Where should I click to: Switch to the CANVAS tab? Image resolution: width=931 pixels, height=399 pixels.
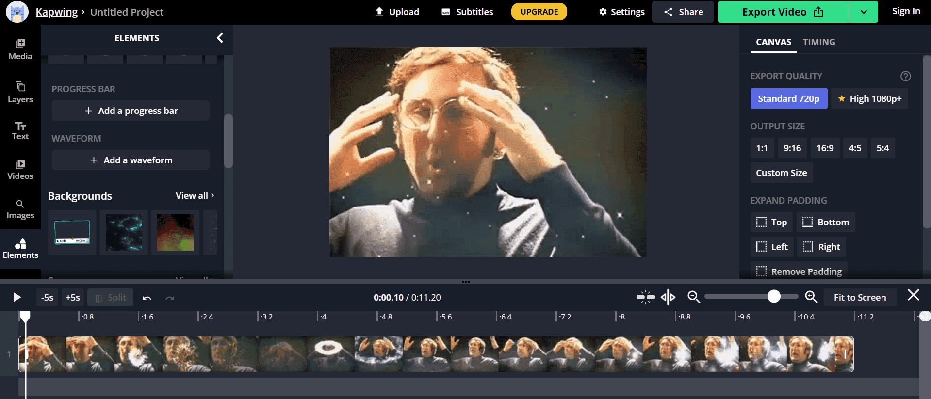(x=773, y=42)
